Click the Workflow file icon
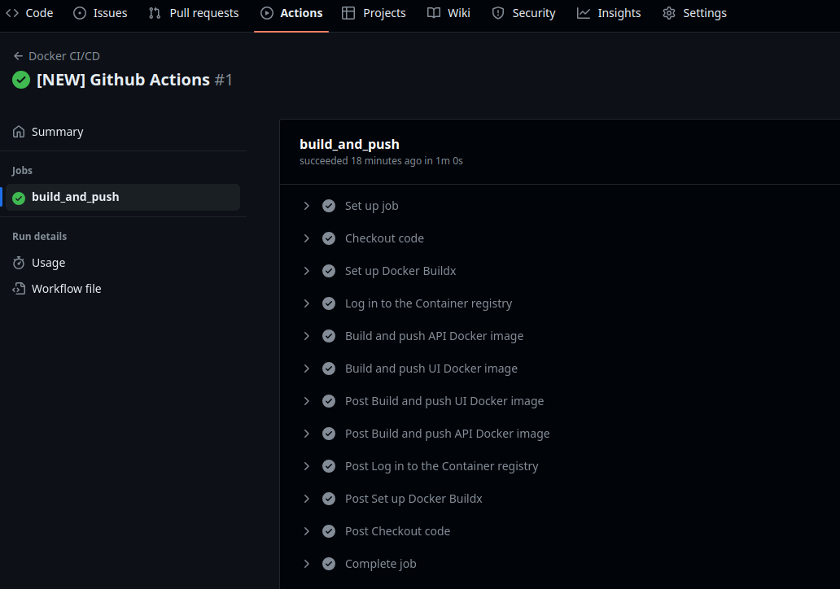Viewport: 840px width, 589px height. [x=19, y=289]
